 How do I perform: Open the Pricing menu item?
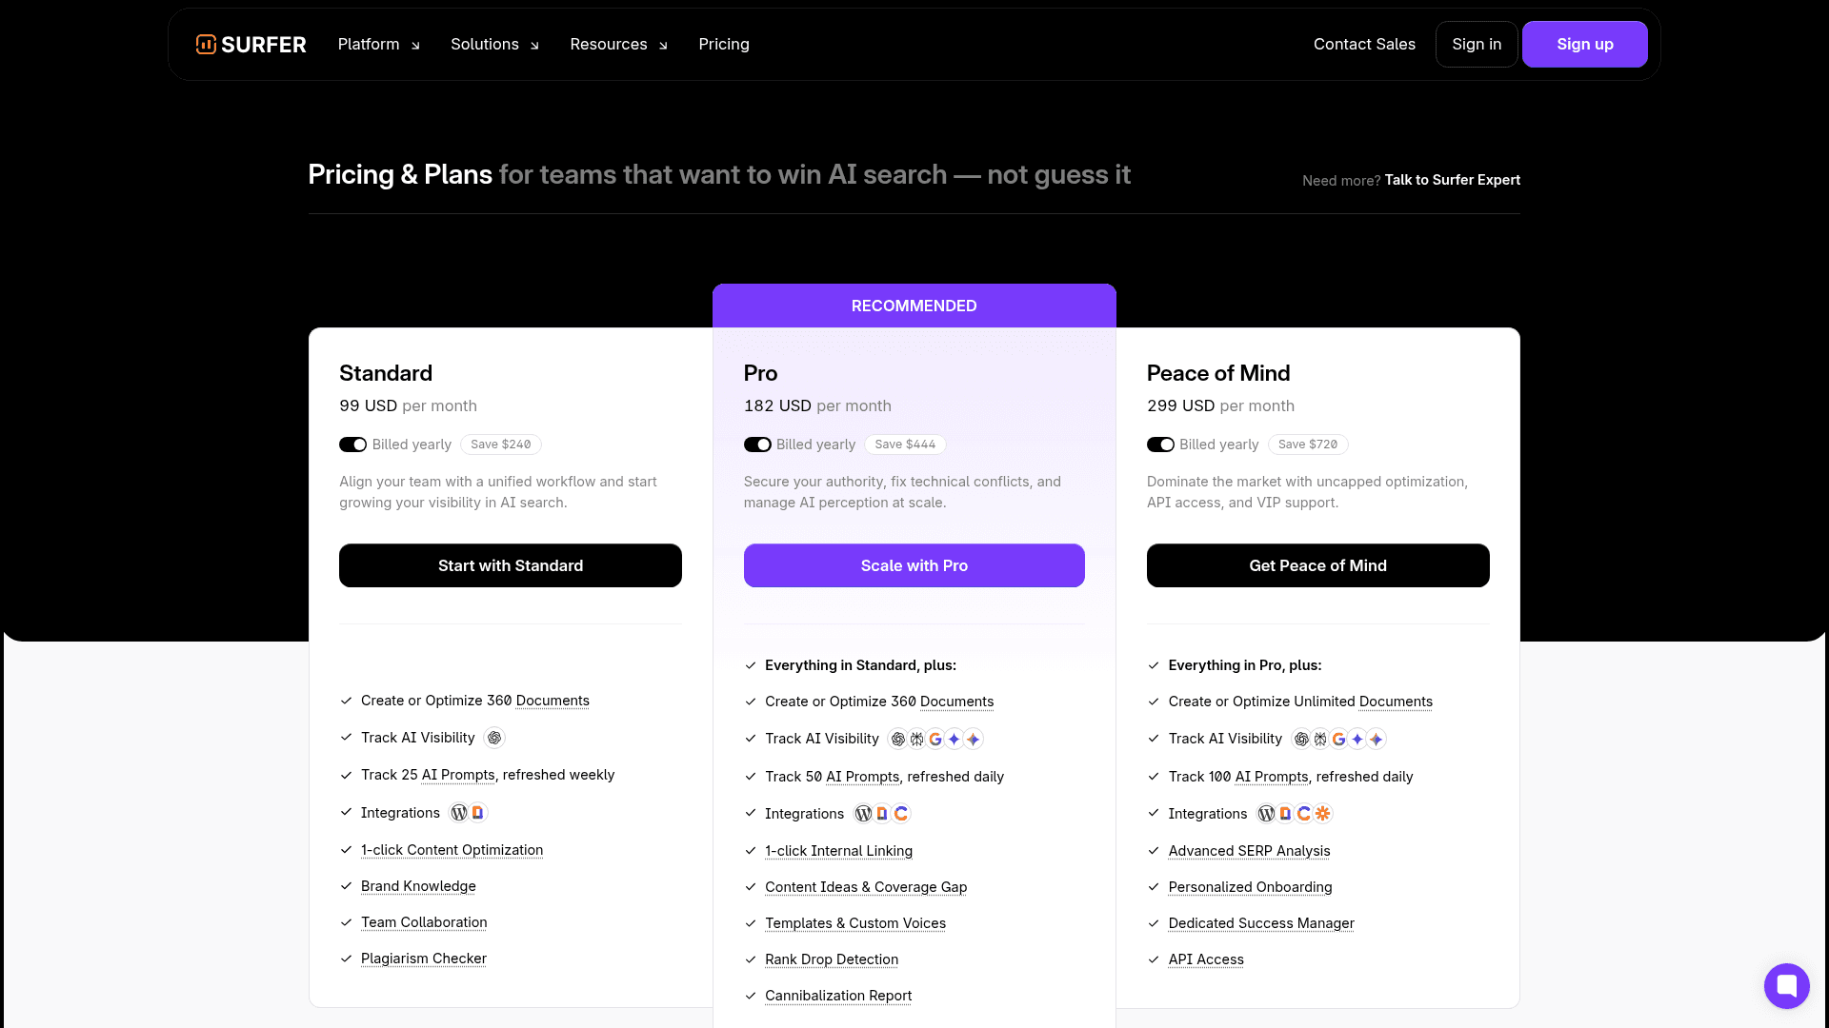724,44
